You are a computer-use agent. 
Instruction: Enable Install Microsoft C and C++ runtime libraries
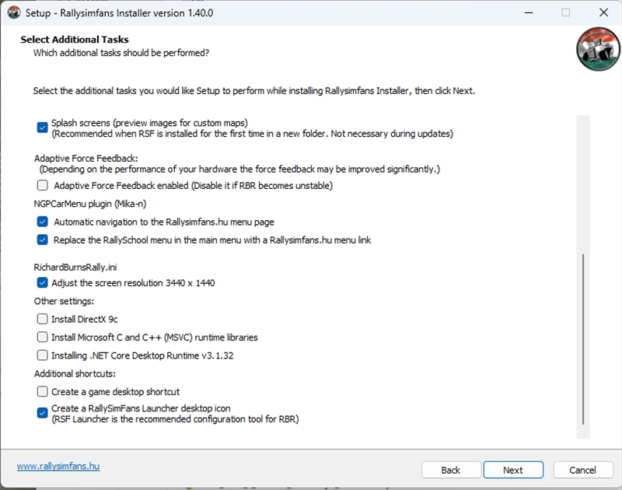43,338
